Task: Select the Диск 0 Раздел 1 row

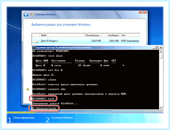Action: click(x=86, y=41)
